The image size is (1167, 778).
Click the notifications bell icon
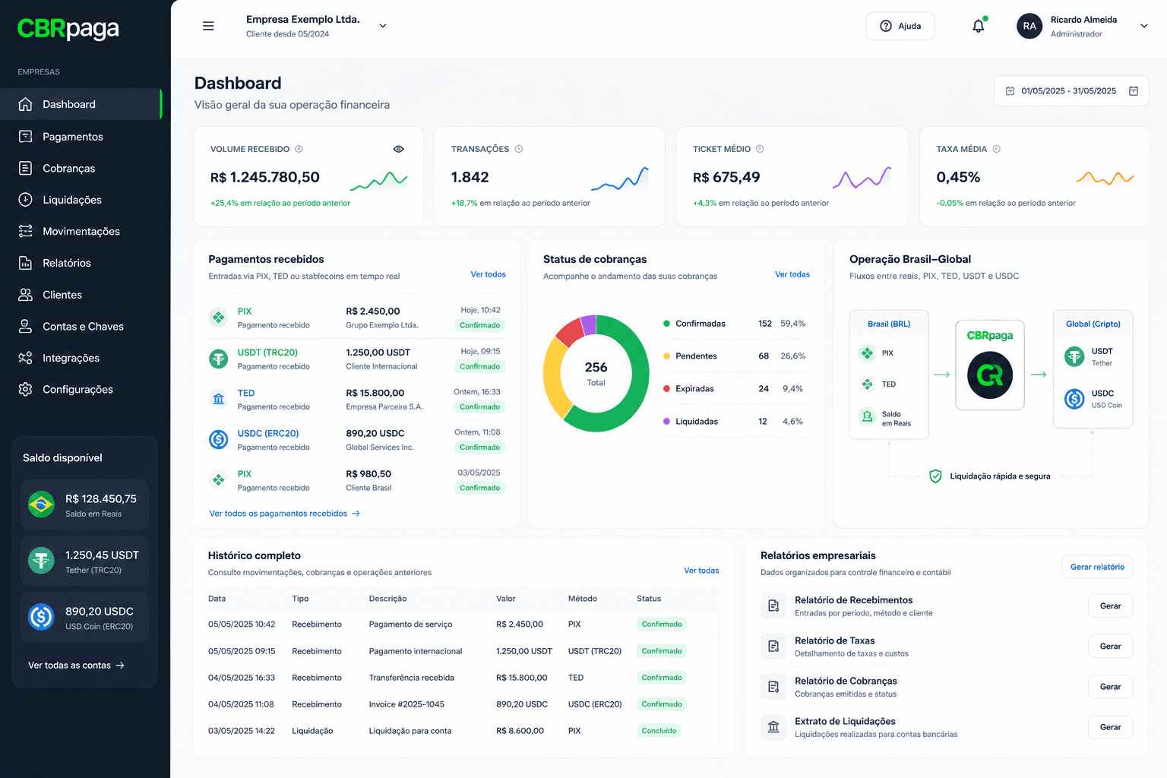pos(979,26)
